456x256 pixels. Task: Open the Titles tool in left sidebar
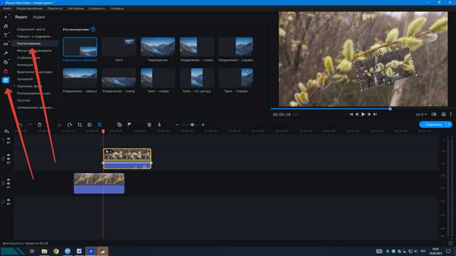click(5, 35)
